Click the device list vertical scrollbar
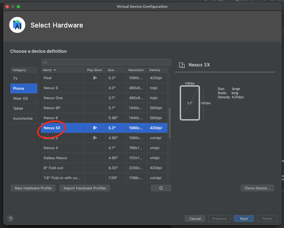 170,123
